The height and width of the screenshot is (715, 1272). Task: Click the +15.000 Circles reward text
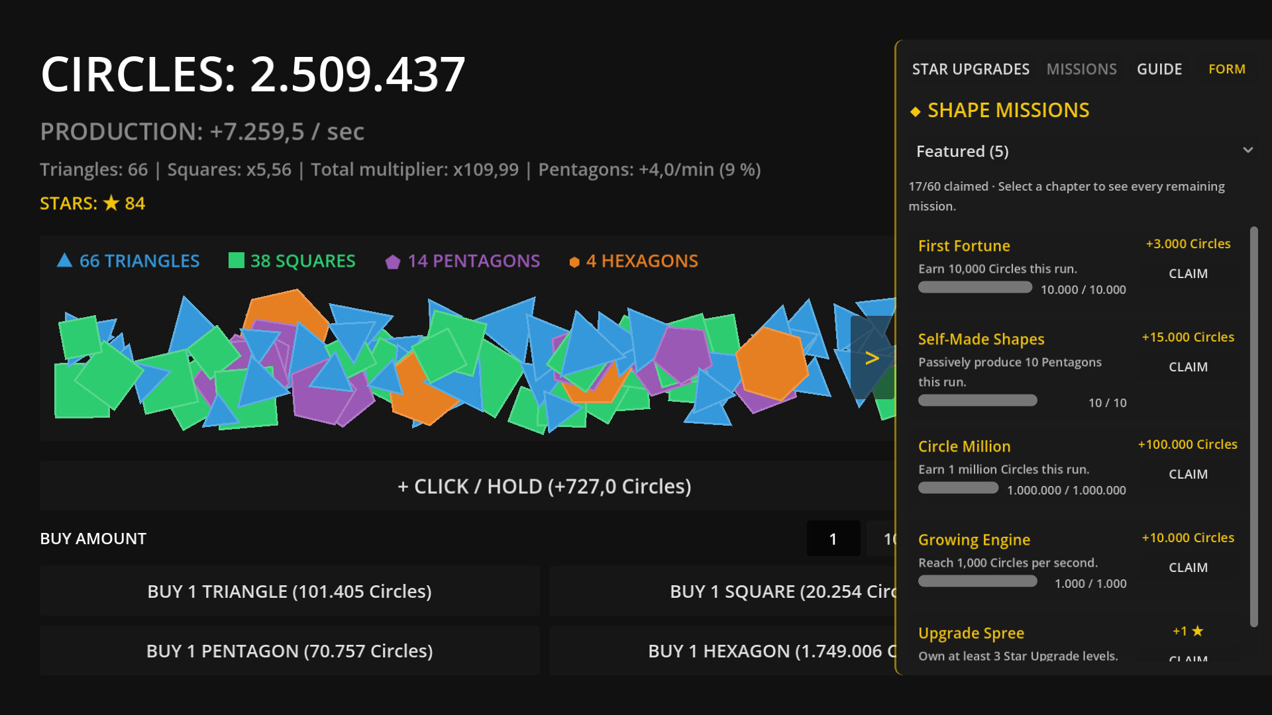pyautogui.click(x=1188, y=337)
